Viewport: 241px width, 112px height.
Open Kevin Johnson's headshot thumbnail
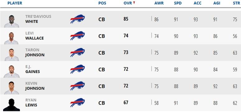click(12, 88)
